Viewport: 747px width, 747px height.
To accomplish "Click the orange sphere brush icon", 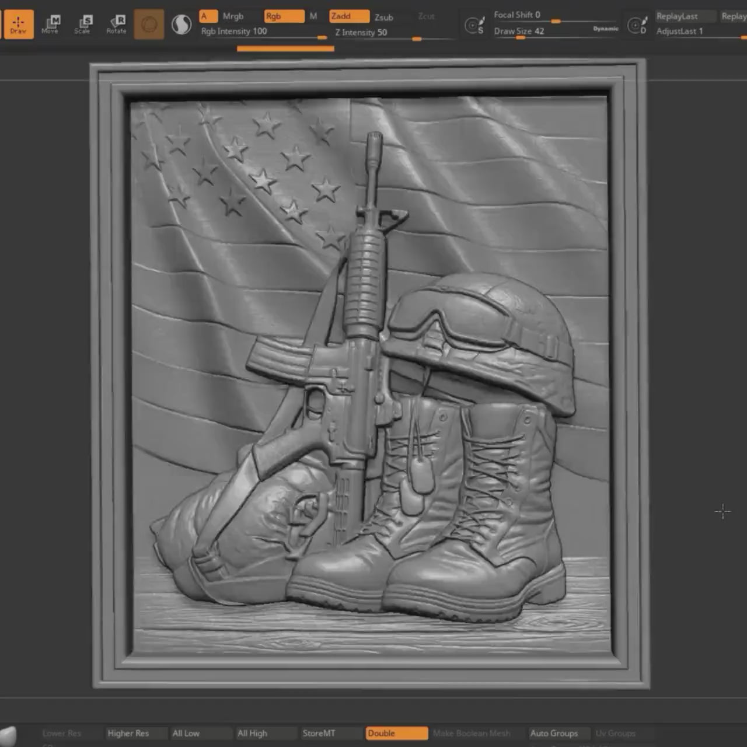I will [149, 25].
